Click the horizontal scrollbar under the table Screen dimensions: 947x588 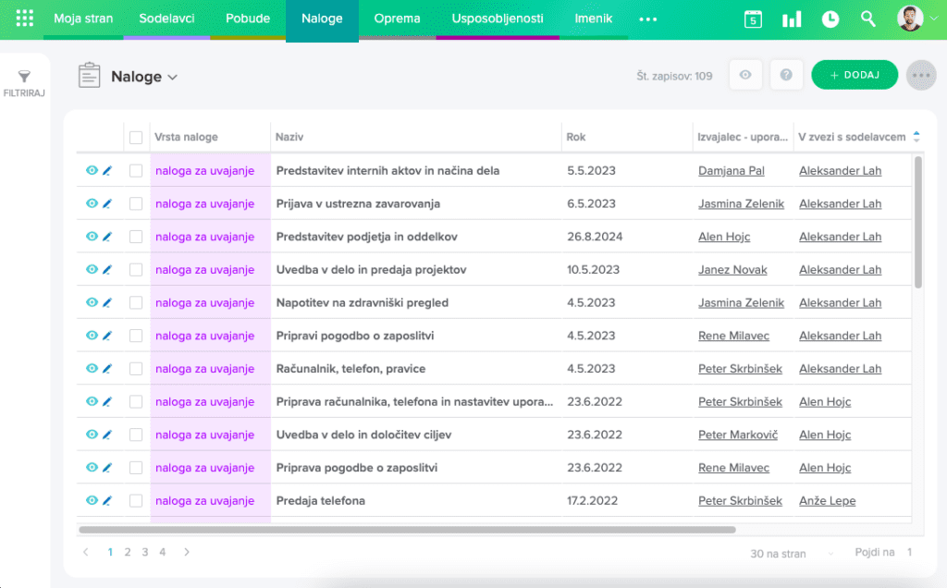[407, 530]
